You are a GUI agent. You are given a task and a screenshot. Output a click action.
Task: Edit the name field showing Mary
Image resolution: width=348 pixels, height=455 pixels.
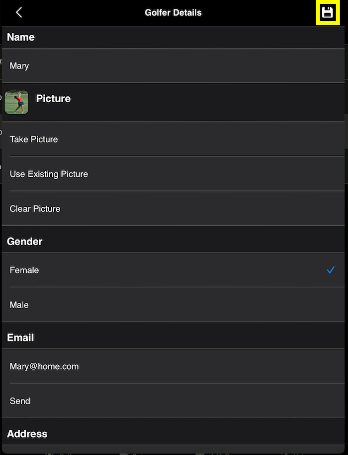point(174,65)
